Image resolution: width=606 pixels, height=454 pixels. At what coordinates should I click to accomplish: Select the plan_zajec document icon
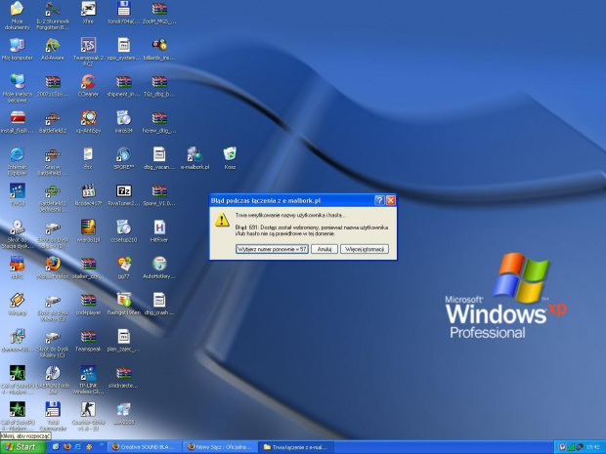tap(124, 340)
